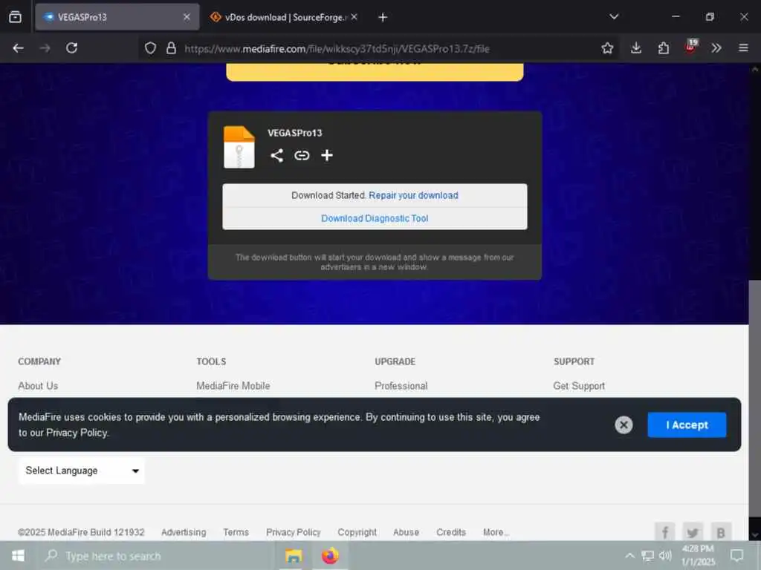
Task: Show more tools via the double chevron
Action: click(x=716, y=48)
